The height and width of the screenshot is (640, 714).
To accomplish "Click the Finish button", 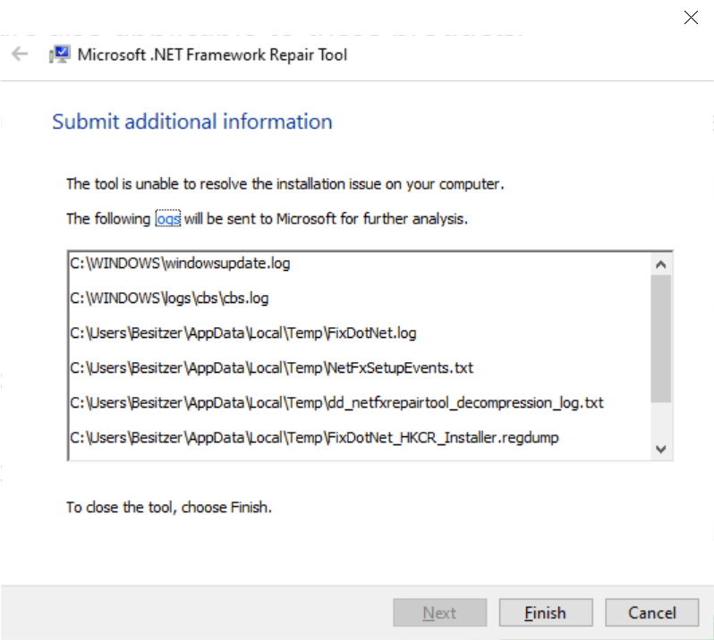I will 546,612.
